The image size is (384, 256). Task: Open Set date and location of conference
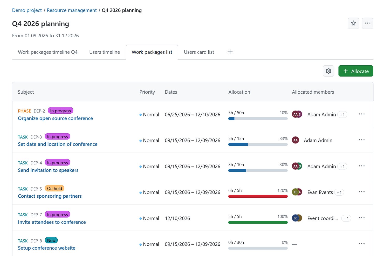[x=58, y=144]
